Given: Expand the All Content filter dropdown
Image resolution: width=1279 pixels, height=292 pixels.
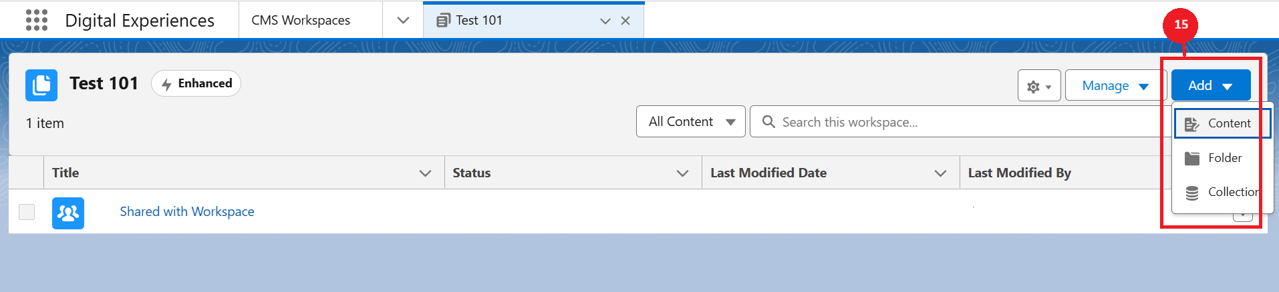Looking at the screenshot, I should (690, 122).
